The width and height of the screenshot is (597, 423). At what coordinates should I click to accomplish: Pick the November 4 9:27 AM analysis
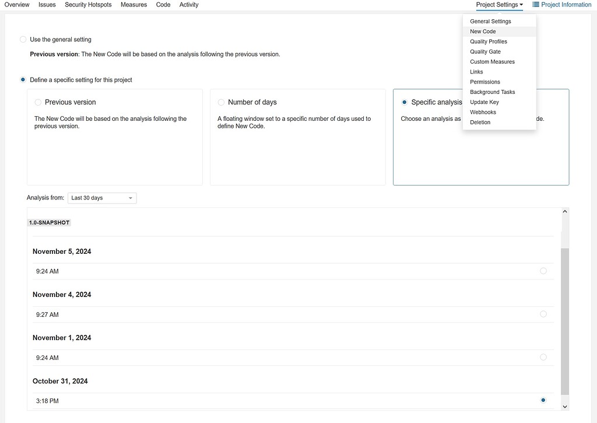coord(543,314)
